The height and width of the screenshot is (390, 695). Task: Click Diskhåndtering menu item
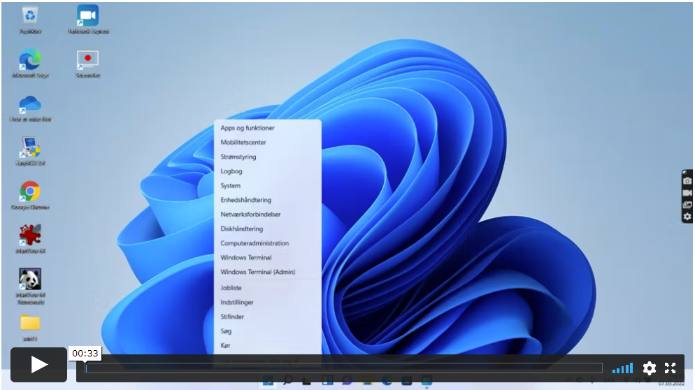241,229
